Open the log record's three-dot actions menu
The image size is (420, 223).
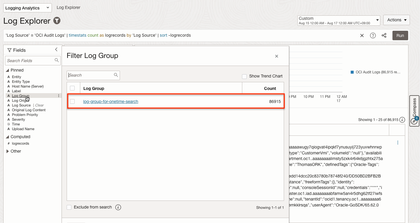[398, 143]
